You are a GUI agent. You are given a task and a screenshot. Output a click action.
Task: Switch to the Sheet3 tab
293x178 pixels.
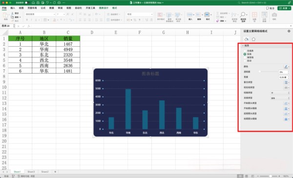click(x=31, y=172)
